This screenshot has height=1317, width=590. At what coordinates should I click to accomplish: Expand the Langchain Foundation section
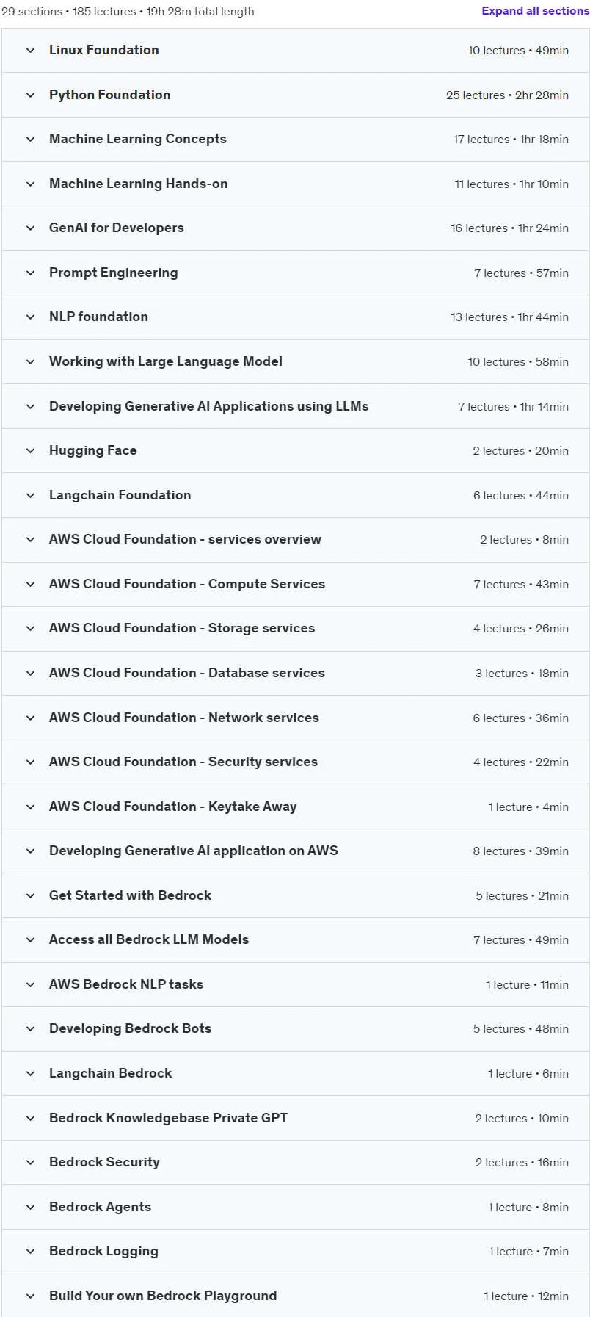pyautogui.click(x=295, y=496)
